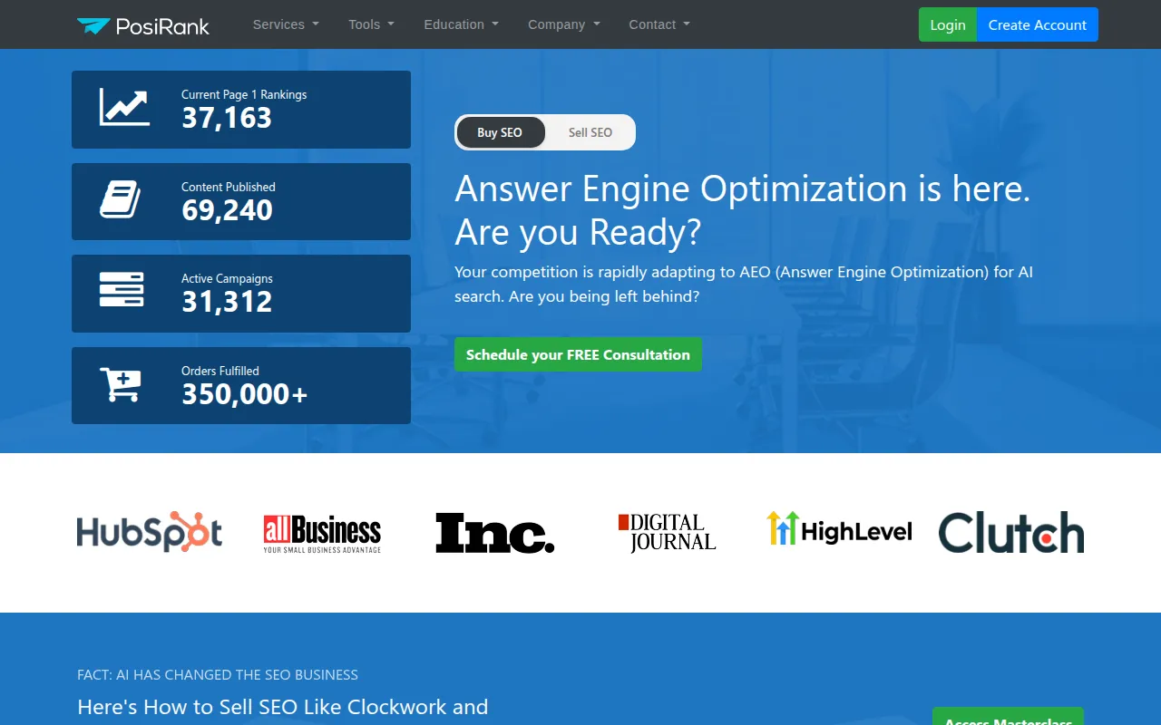This screenshot has width=1161, height=725.
Task: Click the 350,000+ orders fulfilled value
Action: [x=245, y=394]
